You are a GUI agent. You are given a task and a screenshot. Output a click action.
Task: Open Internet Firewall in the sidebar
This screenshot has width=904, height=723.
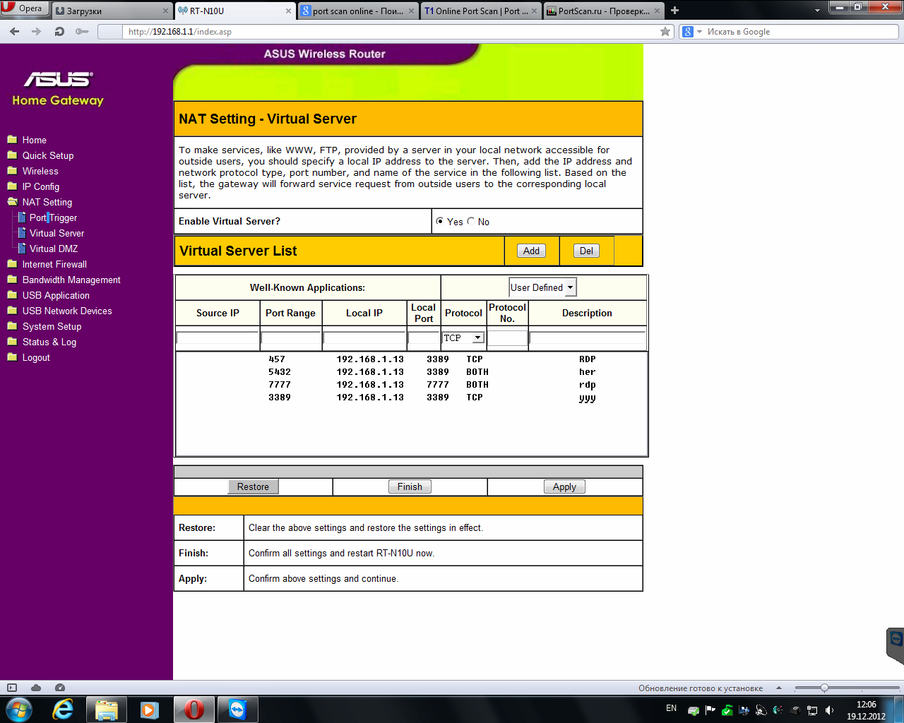pyautogui.click(x=54, y=264)
